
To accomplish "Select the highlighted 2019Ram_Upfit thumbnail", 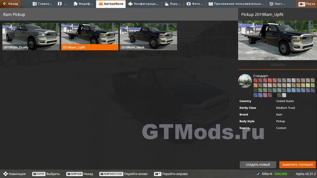I will tap(90, 37).
